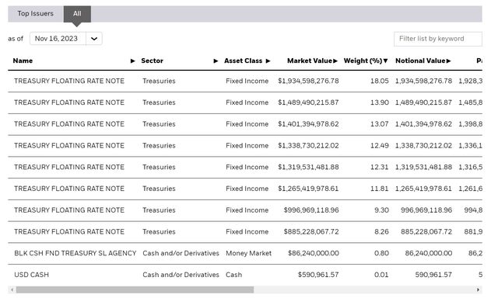Click market value $1,489,490,215.87
Screen dimensions: 498x305
pyautogui.click(x=308, y=102)
